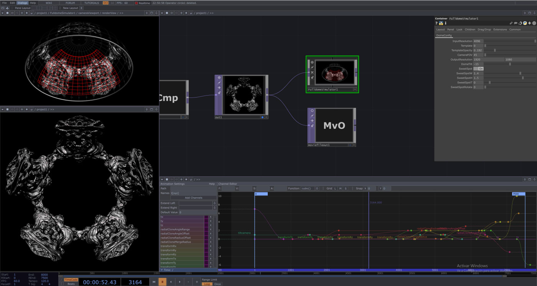Step one frame forward
Viewport: 537px width, 286px height.
(179, 282)
